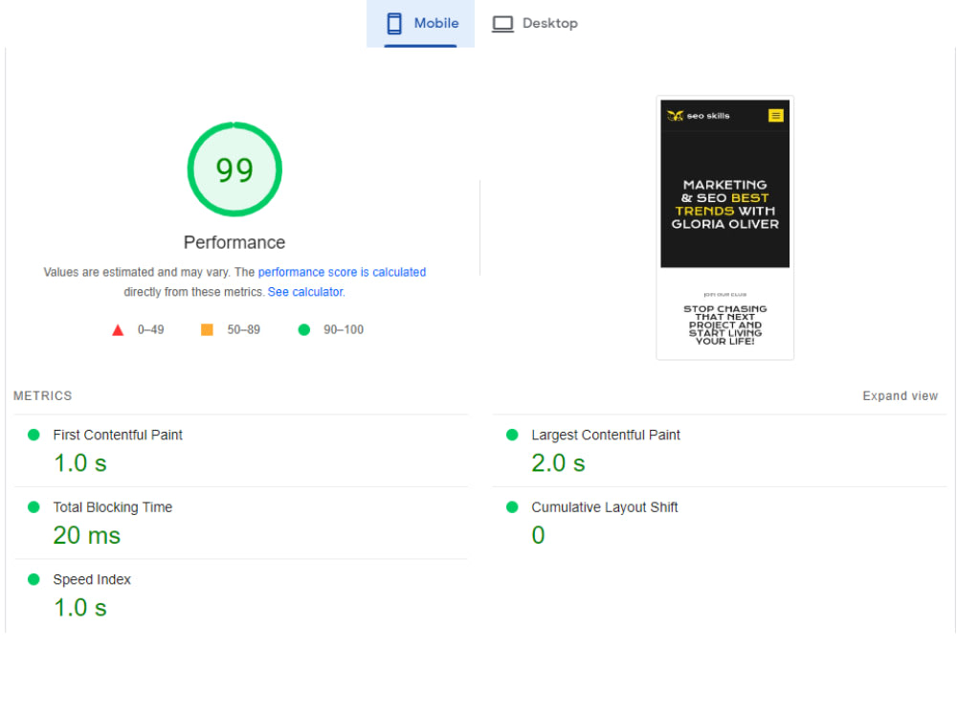The image size is (957, 718).
Task: Click the Cumulative Layout Shift value 0
Action: pyautogui.click(x=538, y=535)
